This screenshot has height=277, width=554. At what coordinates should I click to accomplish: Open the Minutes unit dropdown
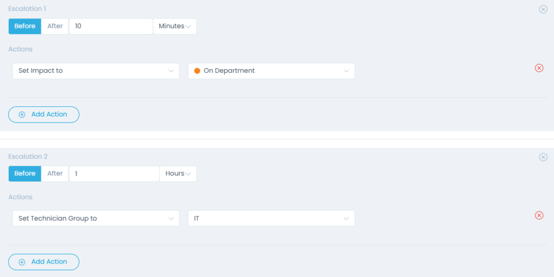coord(175,26)
